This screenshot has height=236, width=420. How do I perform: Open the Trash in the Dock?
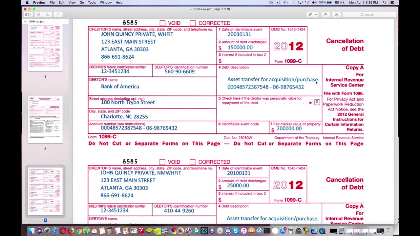(x=389, y=231)
